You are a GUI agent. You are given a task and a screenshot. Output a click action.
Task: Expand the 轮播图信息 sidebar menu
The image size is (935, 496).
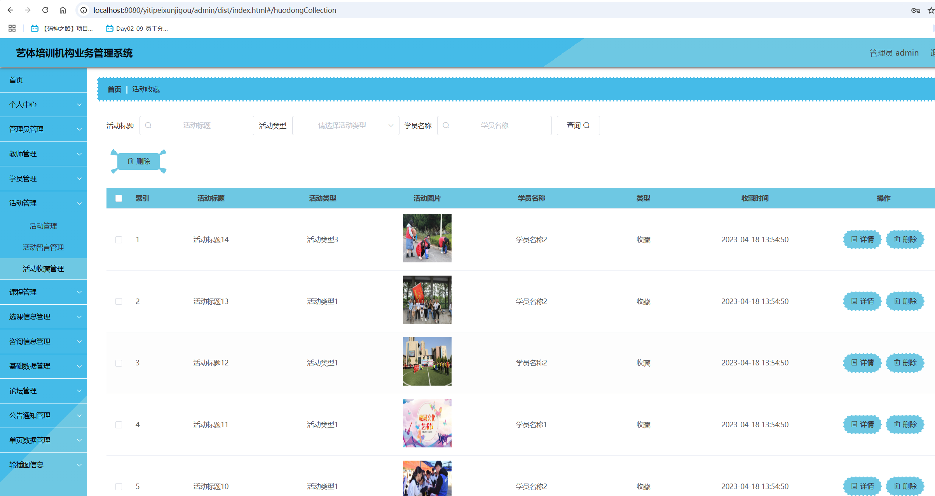point(44,465)
